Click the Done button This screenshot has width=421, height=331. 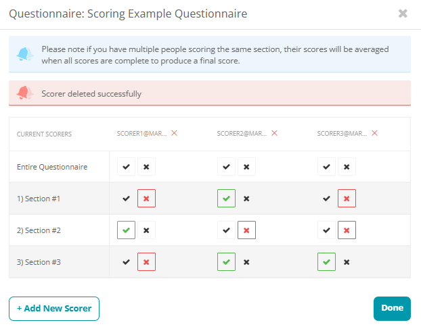(x=392, y=309)
